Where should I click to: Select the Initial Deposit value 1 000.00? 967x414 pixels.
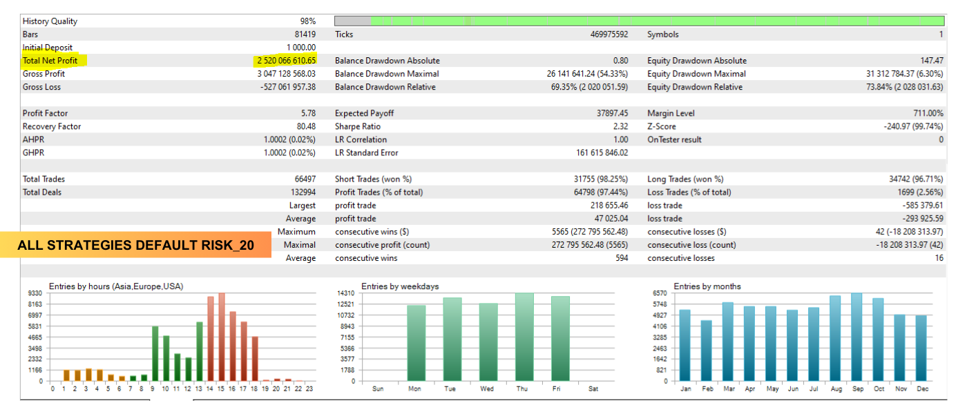coord(301,48)
